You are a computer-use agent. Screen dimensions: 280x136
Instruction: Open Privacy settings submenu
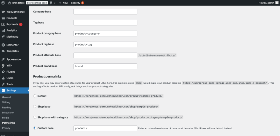(6, 128)
